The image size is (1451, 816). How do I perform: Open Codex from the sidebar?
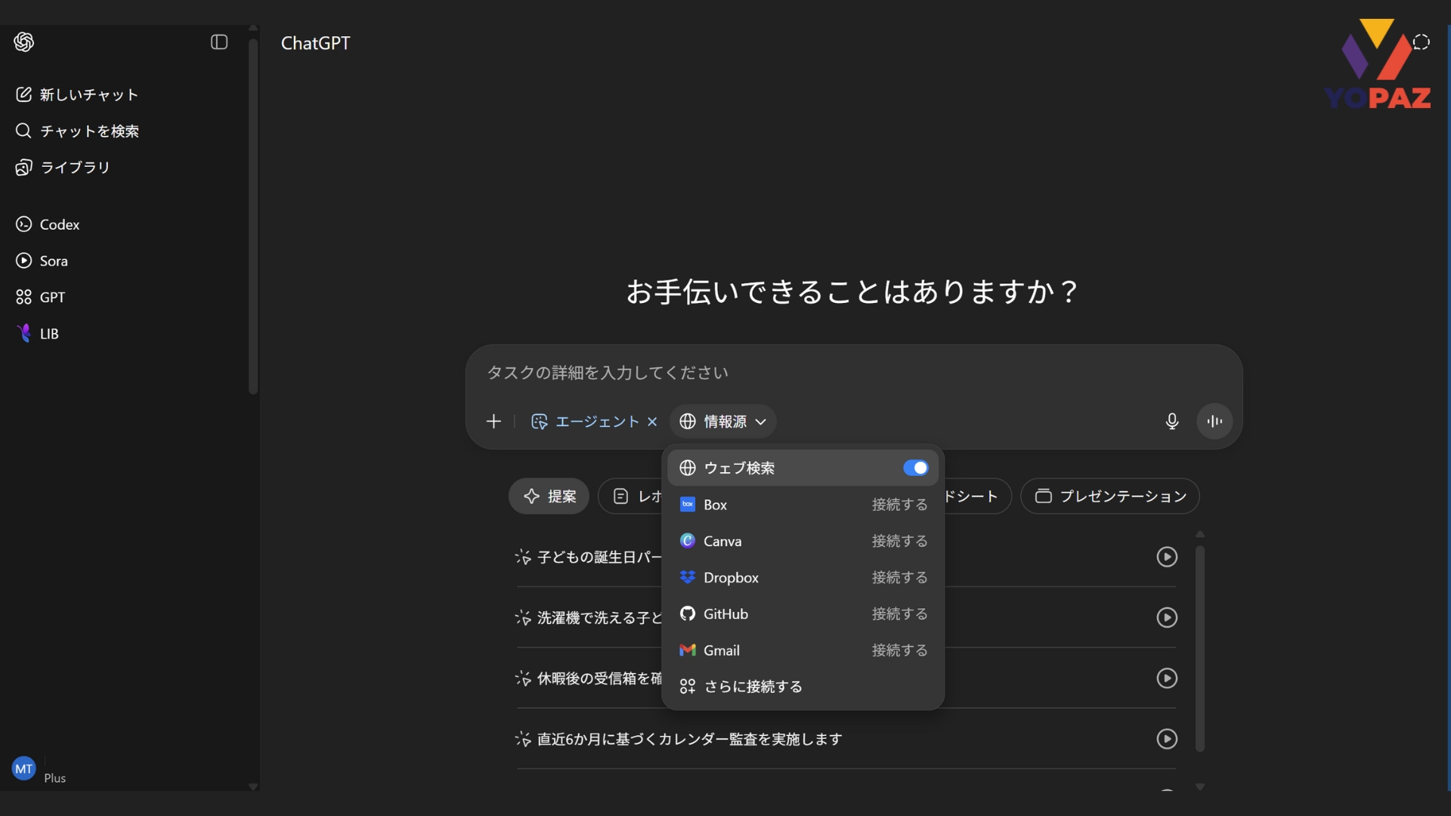(48, 224)
